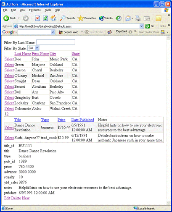Sort authors by Last Name header
172x212 pixels.
click(23, 54)
